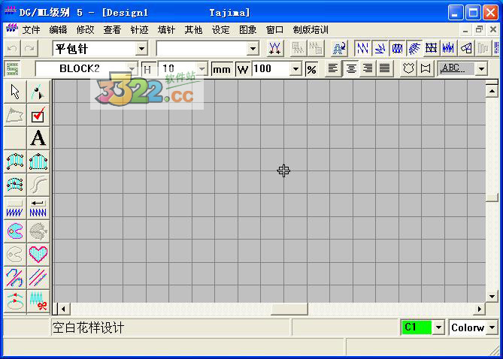This screenshot has width=503, height=359.
Task: Select the satin column tool with many points
Action: coord(15,161)
